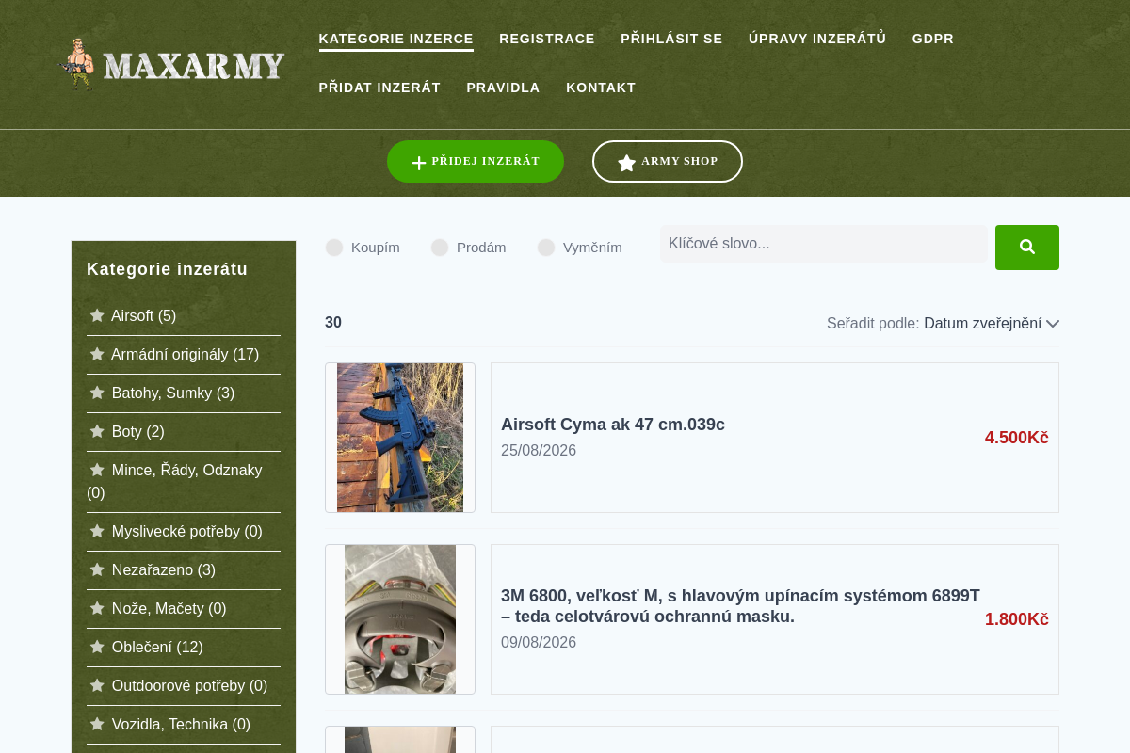Go to Registrace in navigation
The width and height of the screenshot is (1130, 753).
tap(547, 39)
